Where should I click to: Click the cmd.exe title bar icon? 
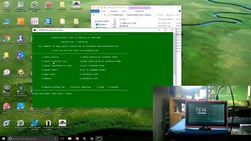coord(35,30)
